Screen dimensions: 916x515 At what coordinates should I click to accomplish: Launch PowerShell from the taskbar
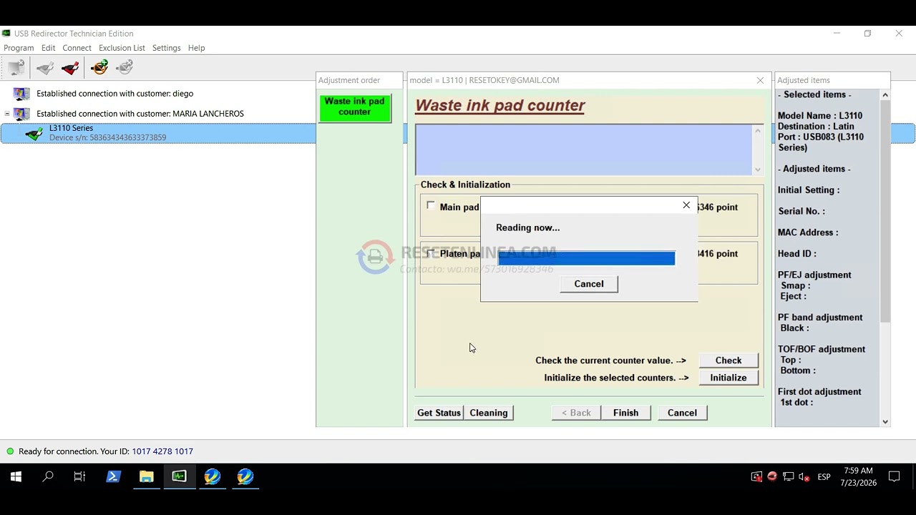point(113,476)
